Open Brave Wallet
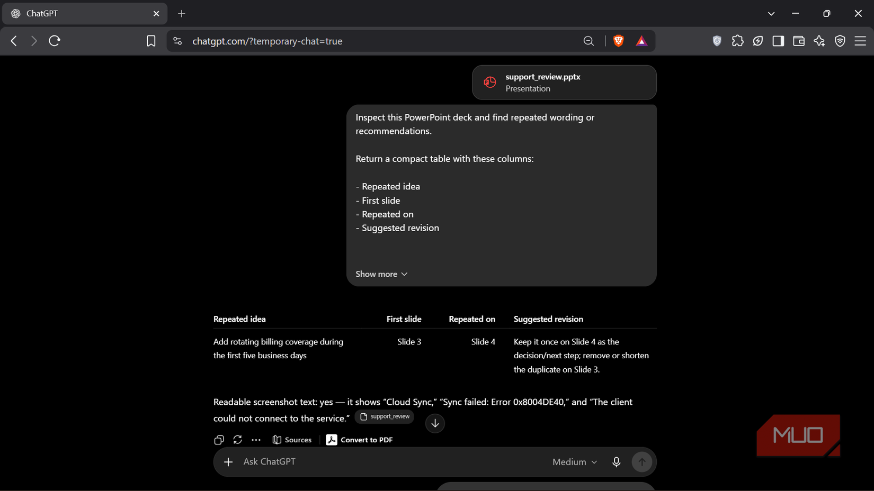 point(799,41)
